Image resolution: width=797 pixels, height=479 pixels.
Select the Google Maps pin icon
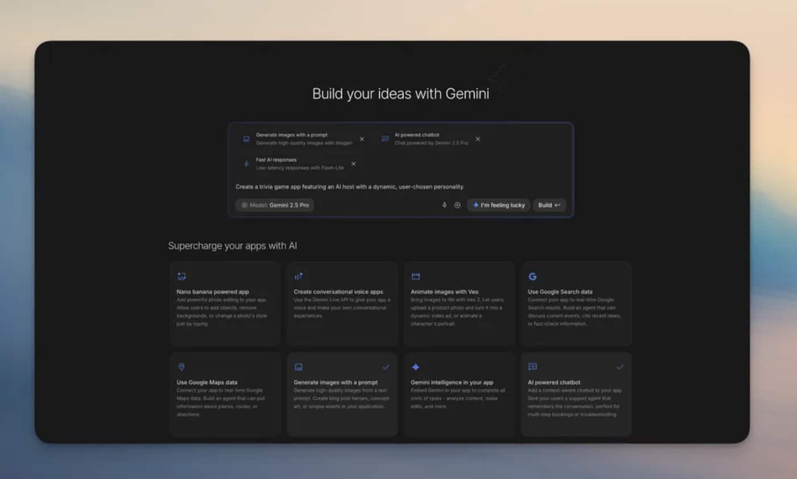click(181, 367)
